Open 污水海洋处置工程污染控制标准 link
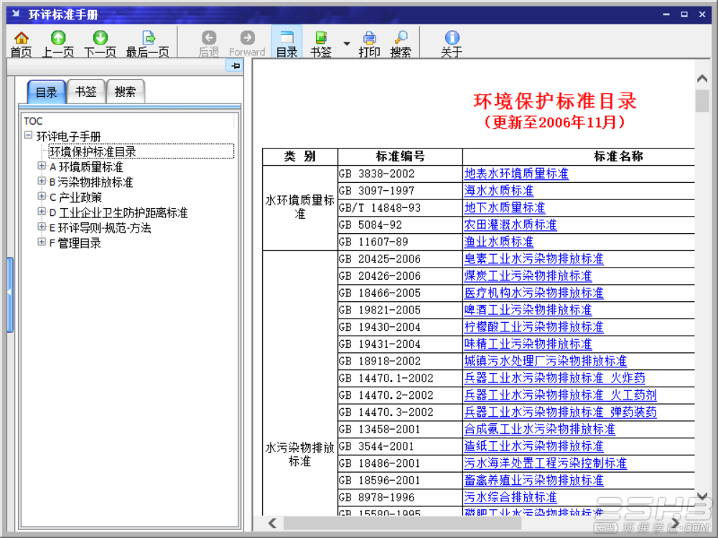 (x=546, y=463)
